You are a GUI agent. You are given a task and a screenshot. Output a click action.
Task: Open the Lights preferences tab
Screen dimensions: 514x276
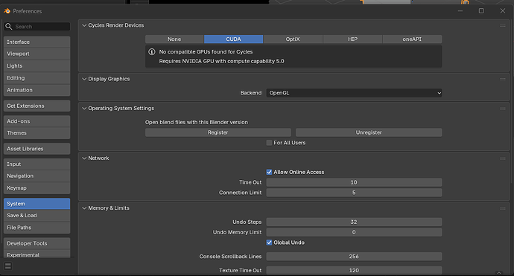click(37, 65)
